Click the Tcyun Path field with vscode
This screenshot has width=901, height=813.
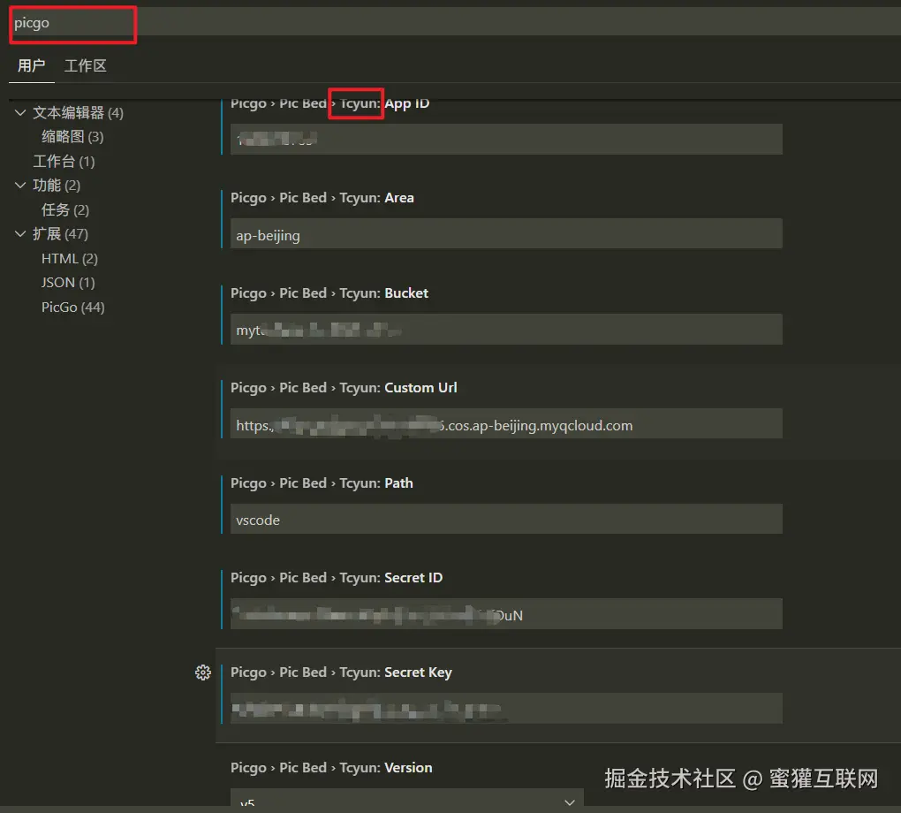506,520
